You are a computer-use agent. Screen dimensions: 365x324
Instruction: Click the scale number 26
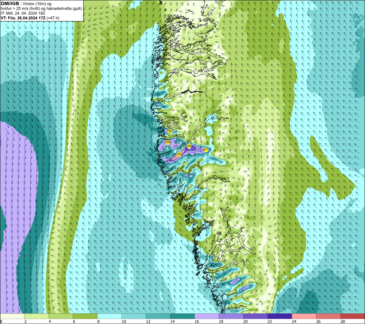pos(318,321)
